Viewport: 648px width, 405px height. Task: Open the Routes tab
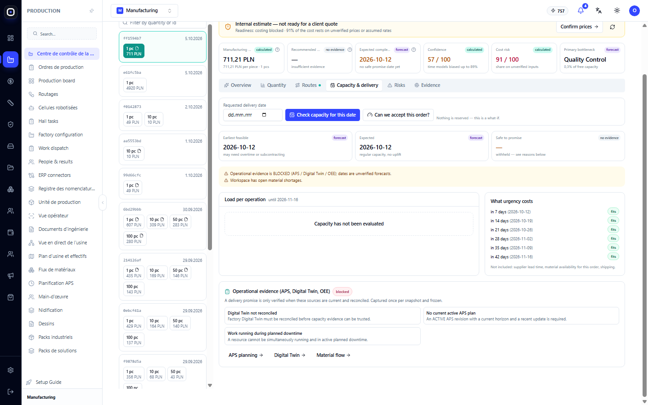point(308,85)
